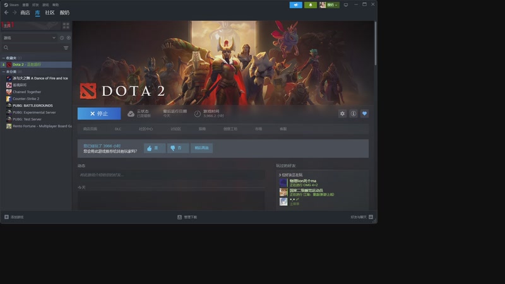Switch to collections grid view icon
The height and width of the screenshot is (284, 505).
(x=66, y=25)
